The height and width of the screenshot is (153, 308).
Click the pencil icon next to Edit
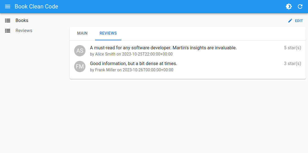[290, 21]
